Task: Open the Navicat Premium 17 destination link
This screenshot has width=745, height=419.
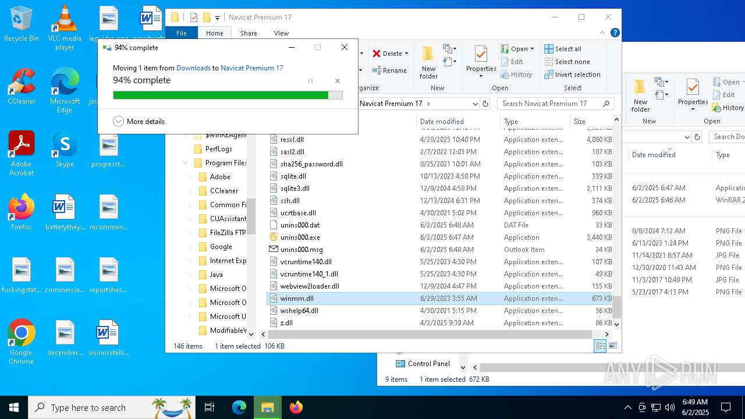Action: (x=251, y=68)
